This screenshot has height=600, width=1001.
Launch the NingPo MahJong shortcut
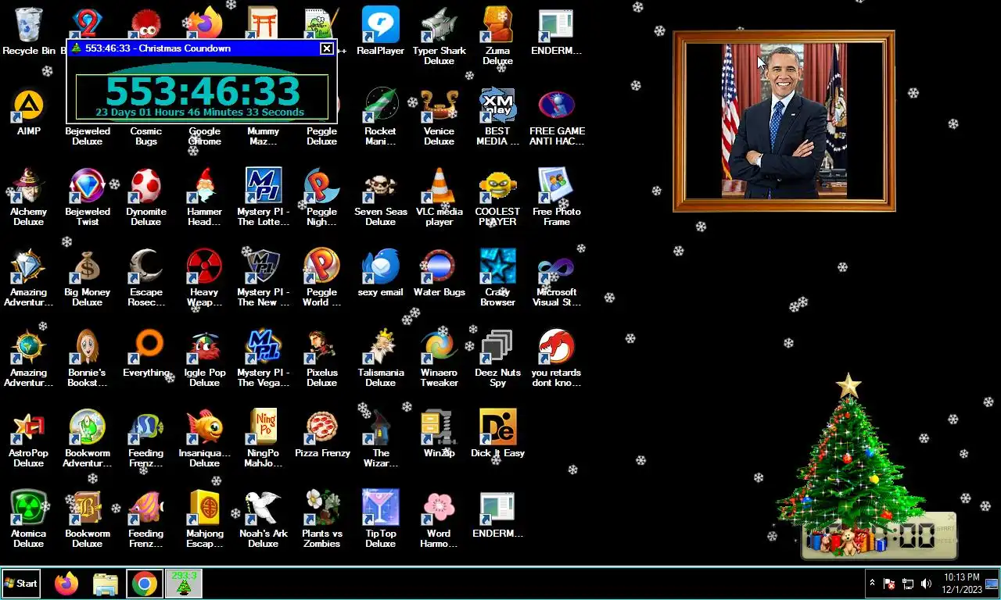pos(264,438)
